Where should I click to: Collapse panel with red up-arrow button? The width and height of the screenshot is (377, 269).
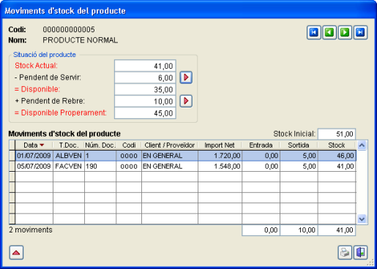coord(16,252)
